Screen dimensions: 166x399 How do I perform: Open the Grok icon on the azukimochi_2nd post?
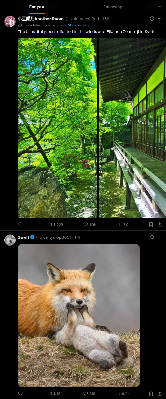(x=152, y=19)
